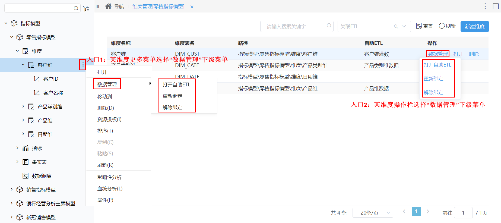This screenshot has width=501, height=223.
Task: Open the tree filter icon
Action: [86, 8]
